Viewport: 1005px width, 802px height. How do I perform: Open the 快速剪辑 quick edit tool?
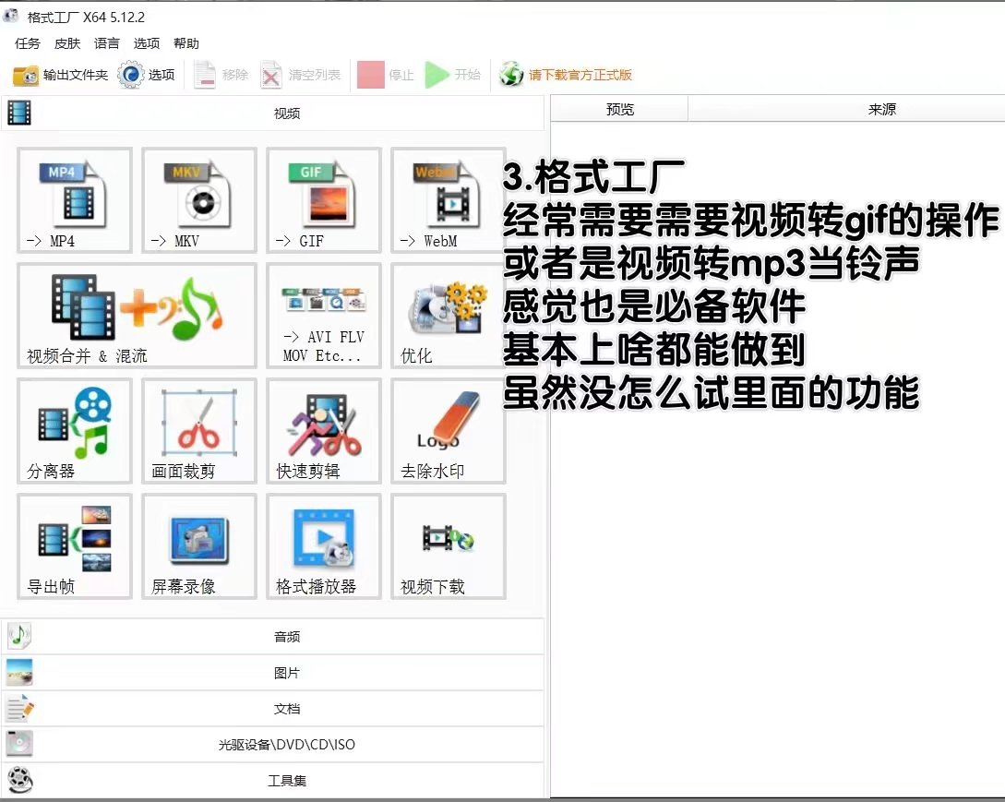pyautogui.click(x=324, y=431)
